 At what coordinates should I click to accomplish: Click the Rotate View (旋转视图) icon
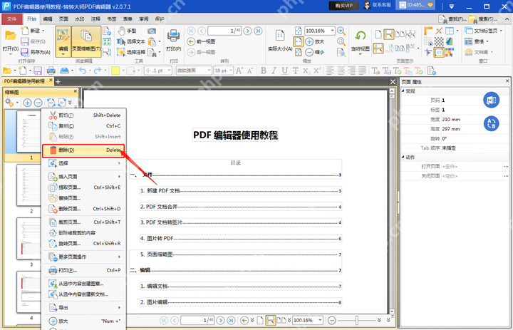point(361,41)
